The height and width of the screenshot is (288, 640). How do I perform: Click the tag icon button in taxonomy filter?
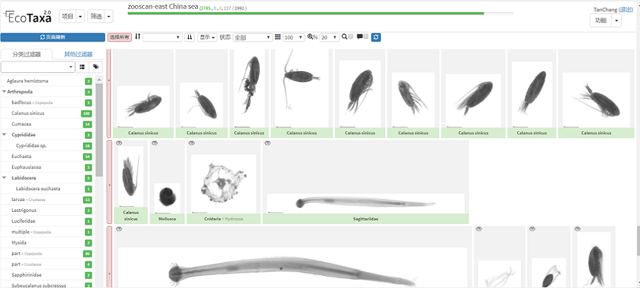(97, 67)
